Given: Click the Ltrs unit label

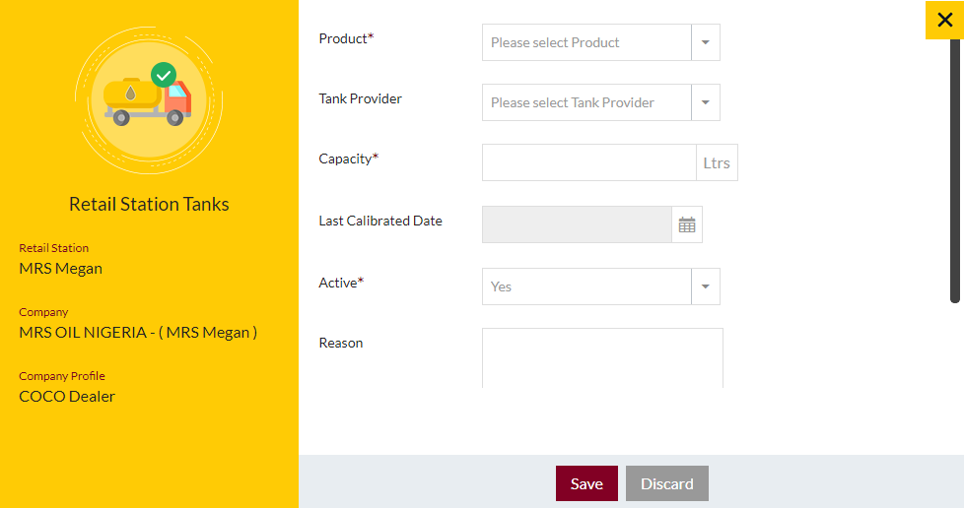Looking at the screenshot, I should tap(717, 162).
